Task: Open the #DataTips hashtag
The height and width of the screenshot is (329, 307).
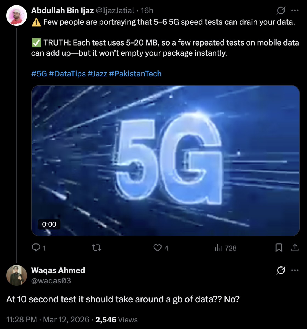Action: coord(67,74)
